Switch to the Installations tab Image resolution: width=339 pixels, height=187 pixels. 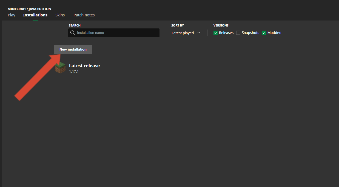(x=35, y=15)
